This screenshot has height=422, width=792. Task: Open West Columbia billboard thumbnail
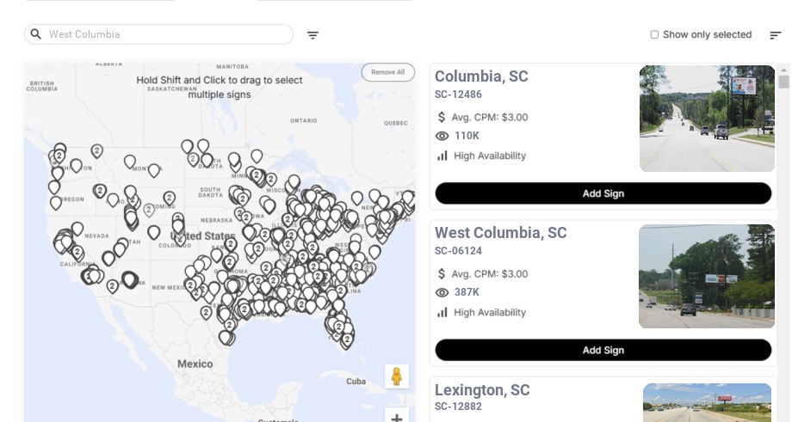point(707,276)
